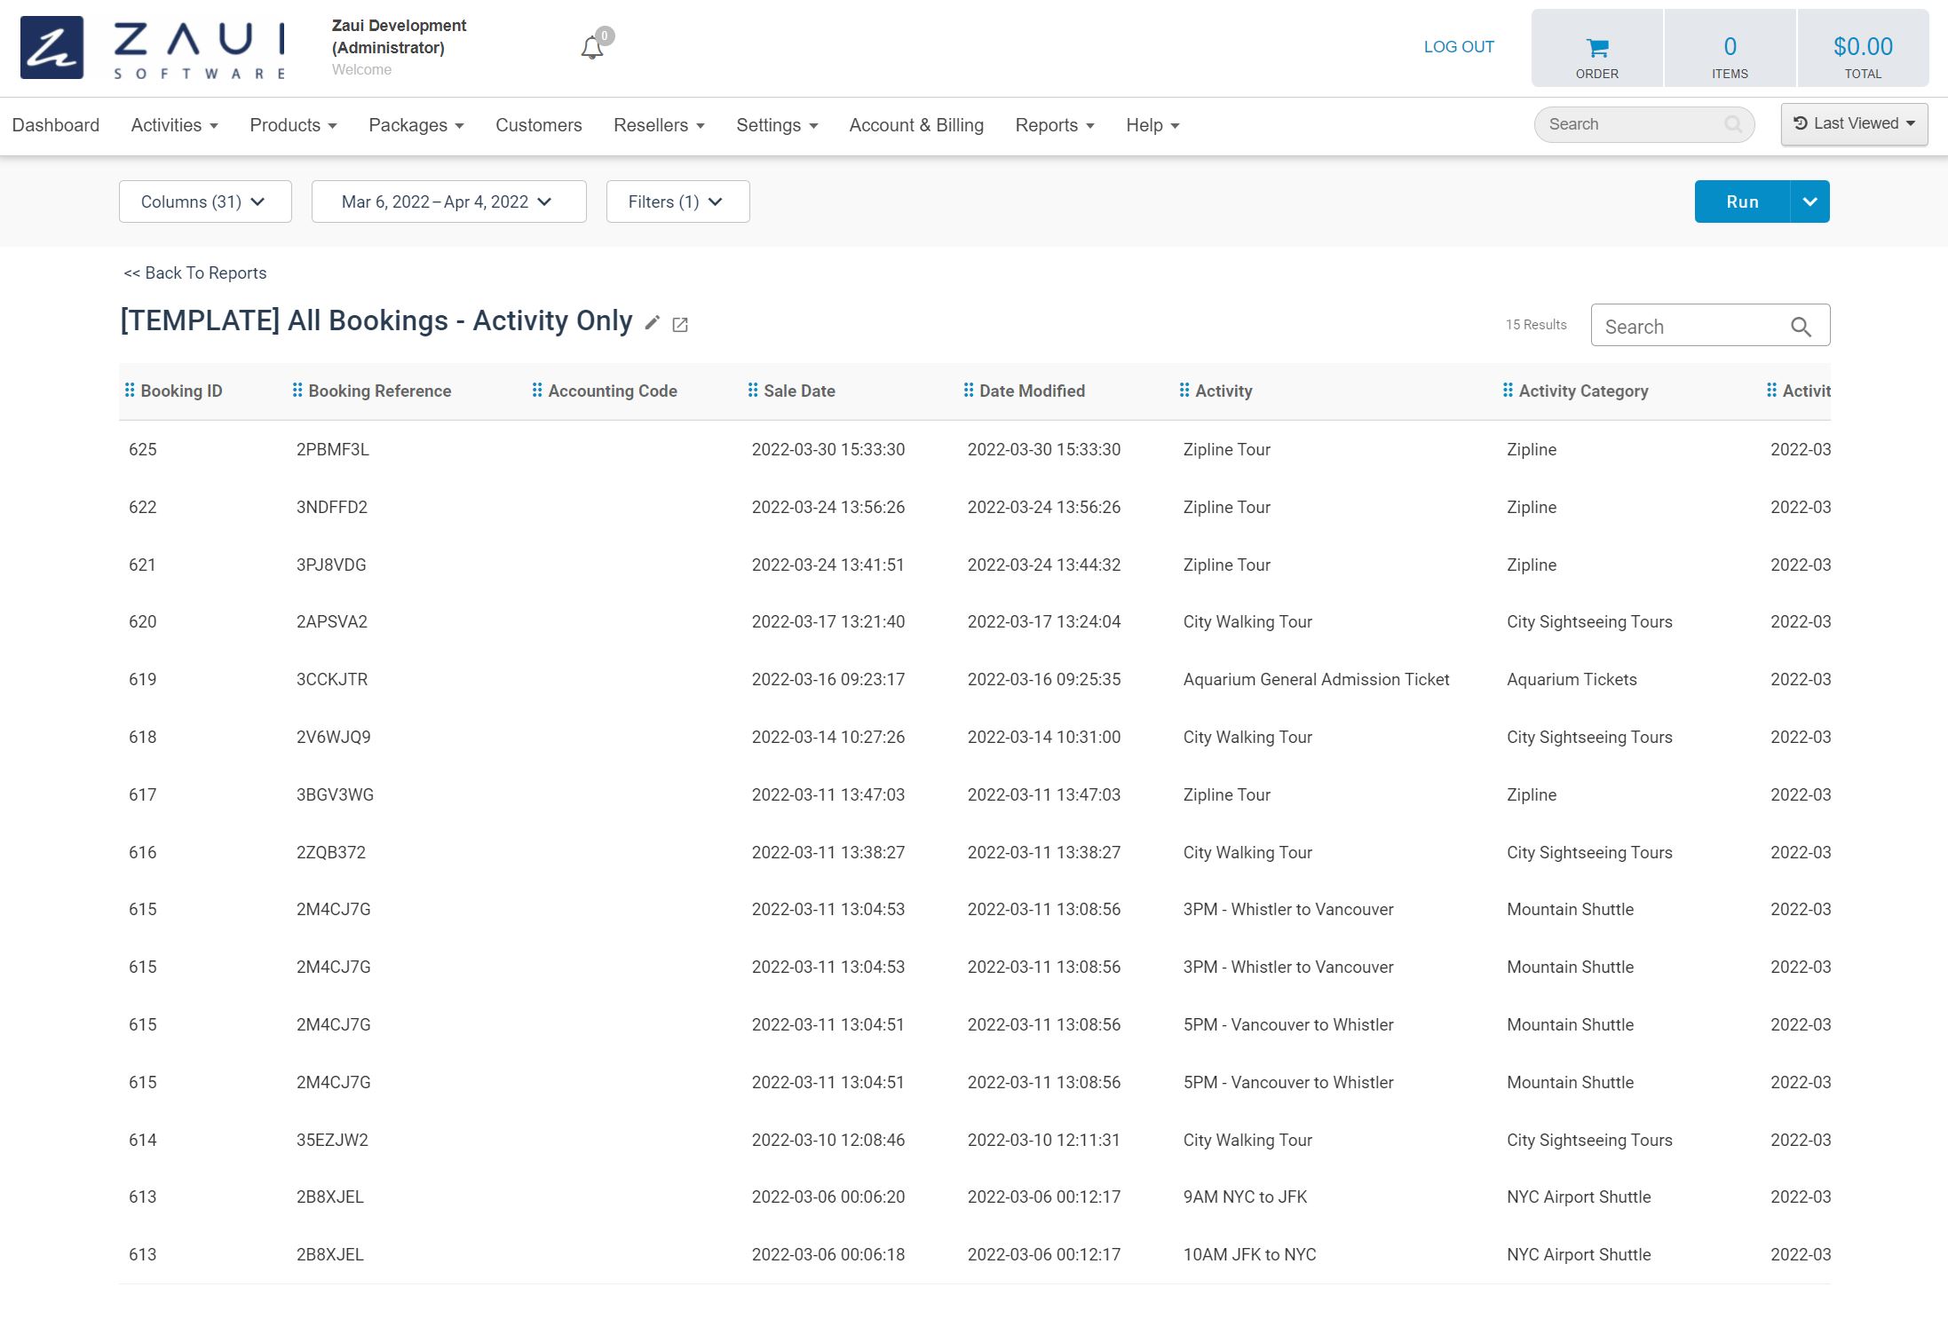Open the Settings menu

777,124
